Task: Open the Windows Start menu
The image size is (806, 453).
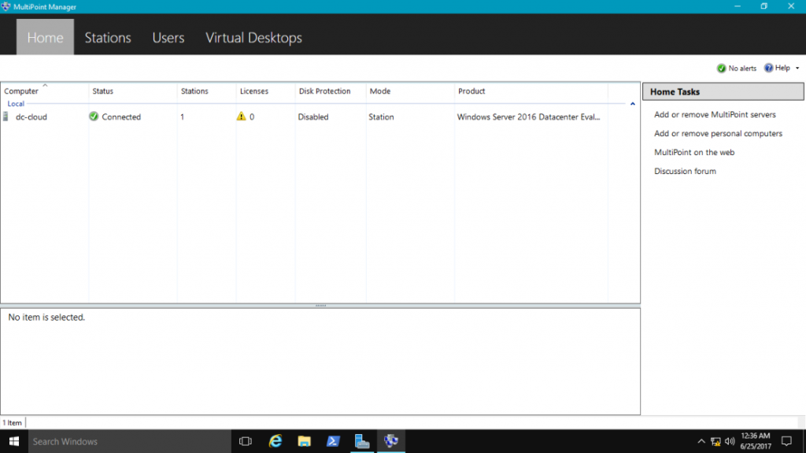Action: point(14,441)
